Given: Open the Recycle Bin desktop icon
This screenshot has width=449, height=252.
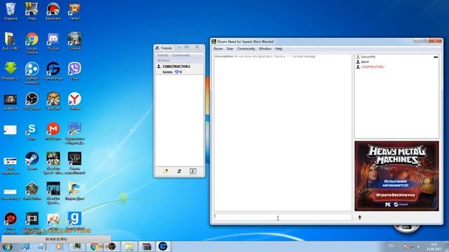Looking at the screenshot, I should 11,11.
